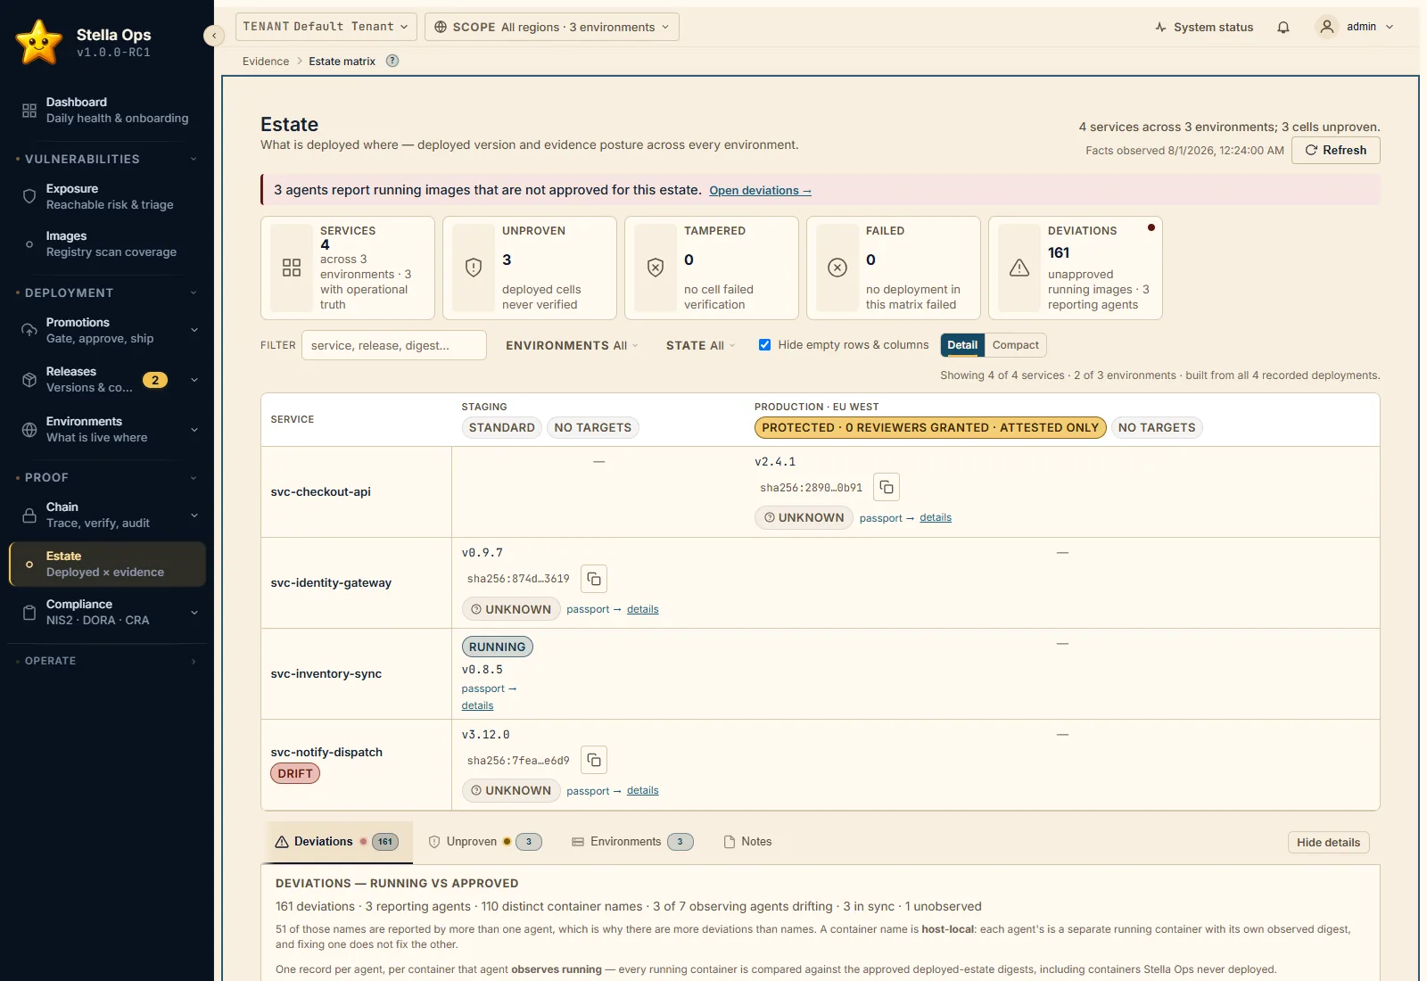1427x981 pixels.
Task: Open Images registry scan coverage
Action: pos(107,244)
